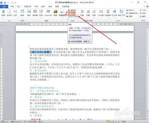The image size is (149, 123).
Task: Switch to the Mailings (邮件) tab
Action: [x=43, y=7]
